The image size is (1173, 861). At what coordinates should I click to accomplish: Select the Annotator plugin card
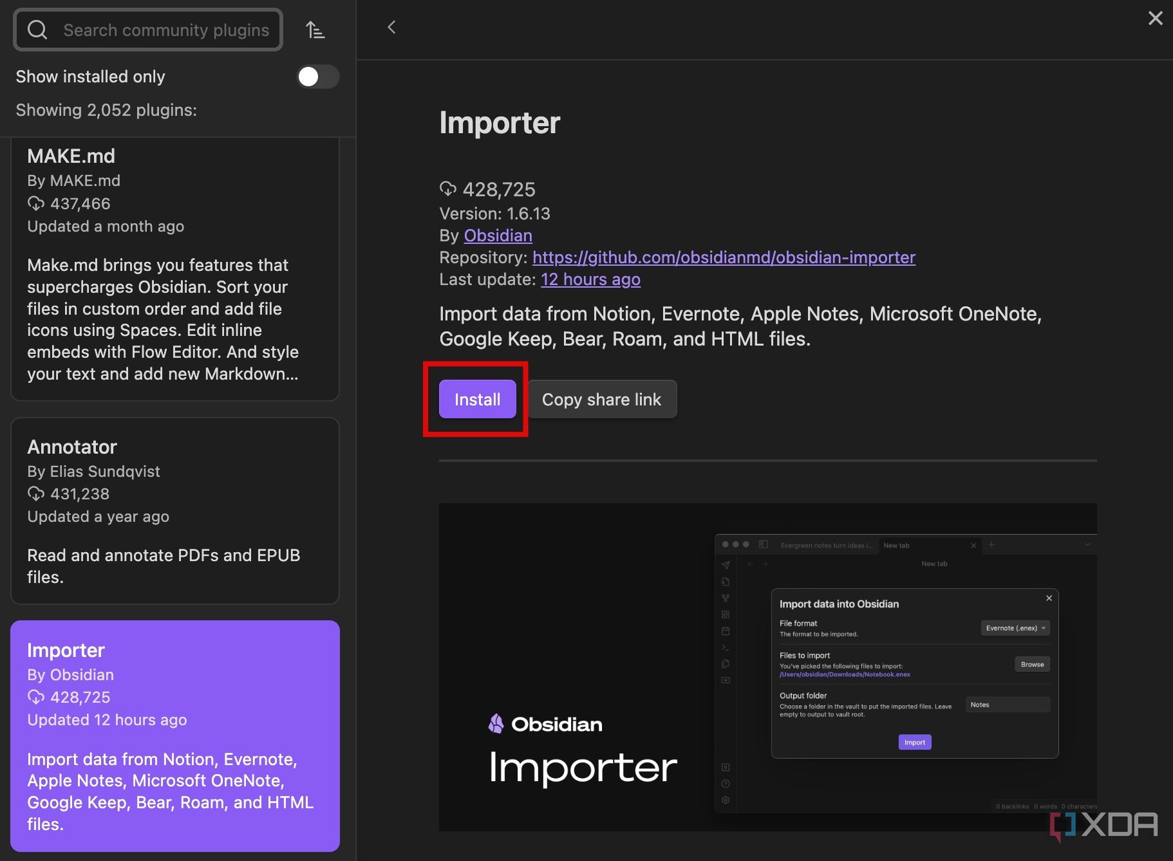[175, 511]
